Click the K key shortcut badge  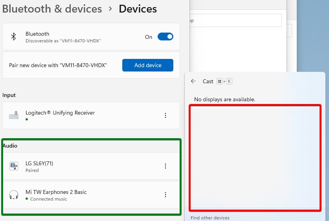click(x=229, y=81)
